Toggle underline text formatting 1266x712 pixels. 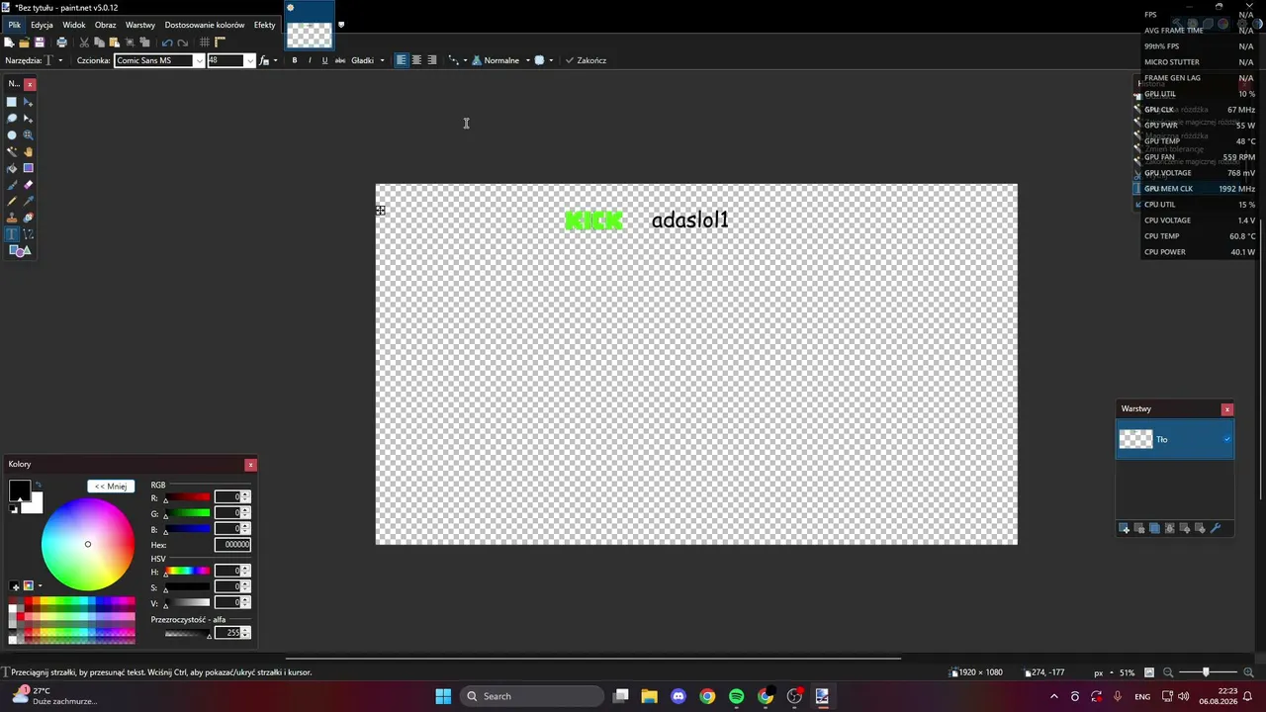[x=324, y=60]
